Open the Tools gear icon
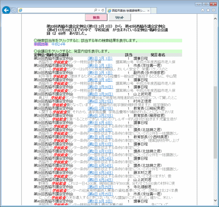This screenshot has width=219, height=207. [x=213, y=10]
